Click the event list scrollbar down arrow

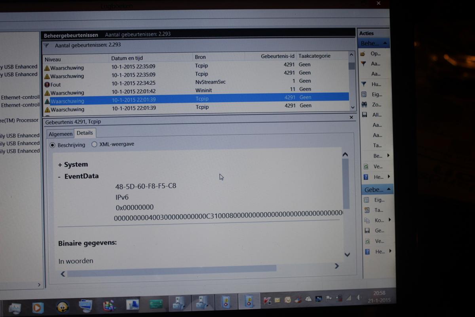353,107
